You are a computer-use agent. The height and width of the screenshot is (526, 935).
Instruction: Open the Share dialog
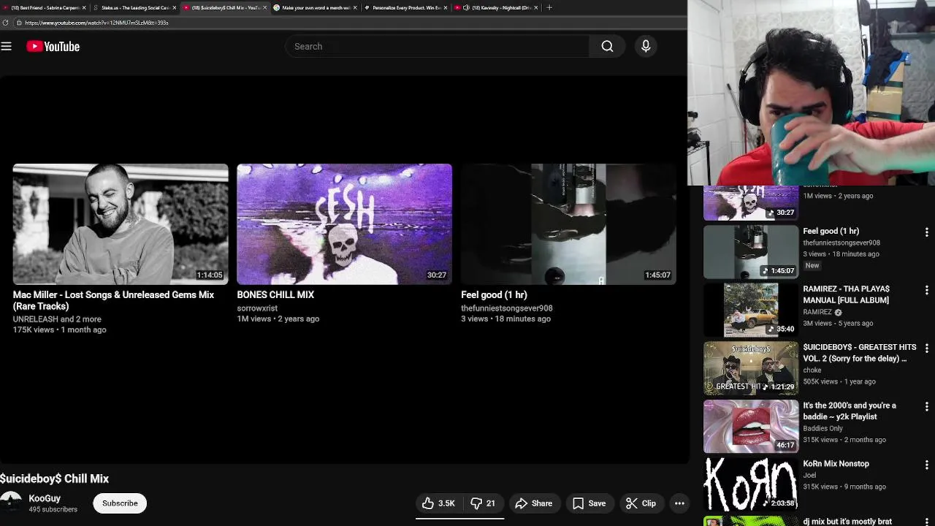534,503
